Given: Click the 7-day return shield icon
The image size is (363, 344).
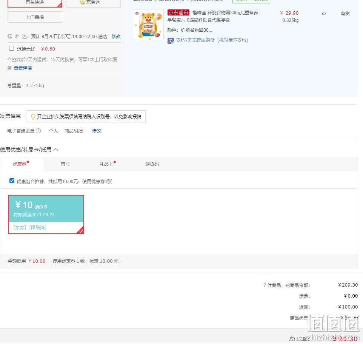Looking at the screenshot, I should point(171,41).
